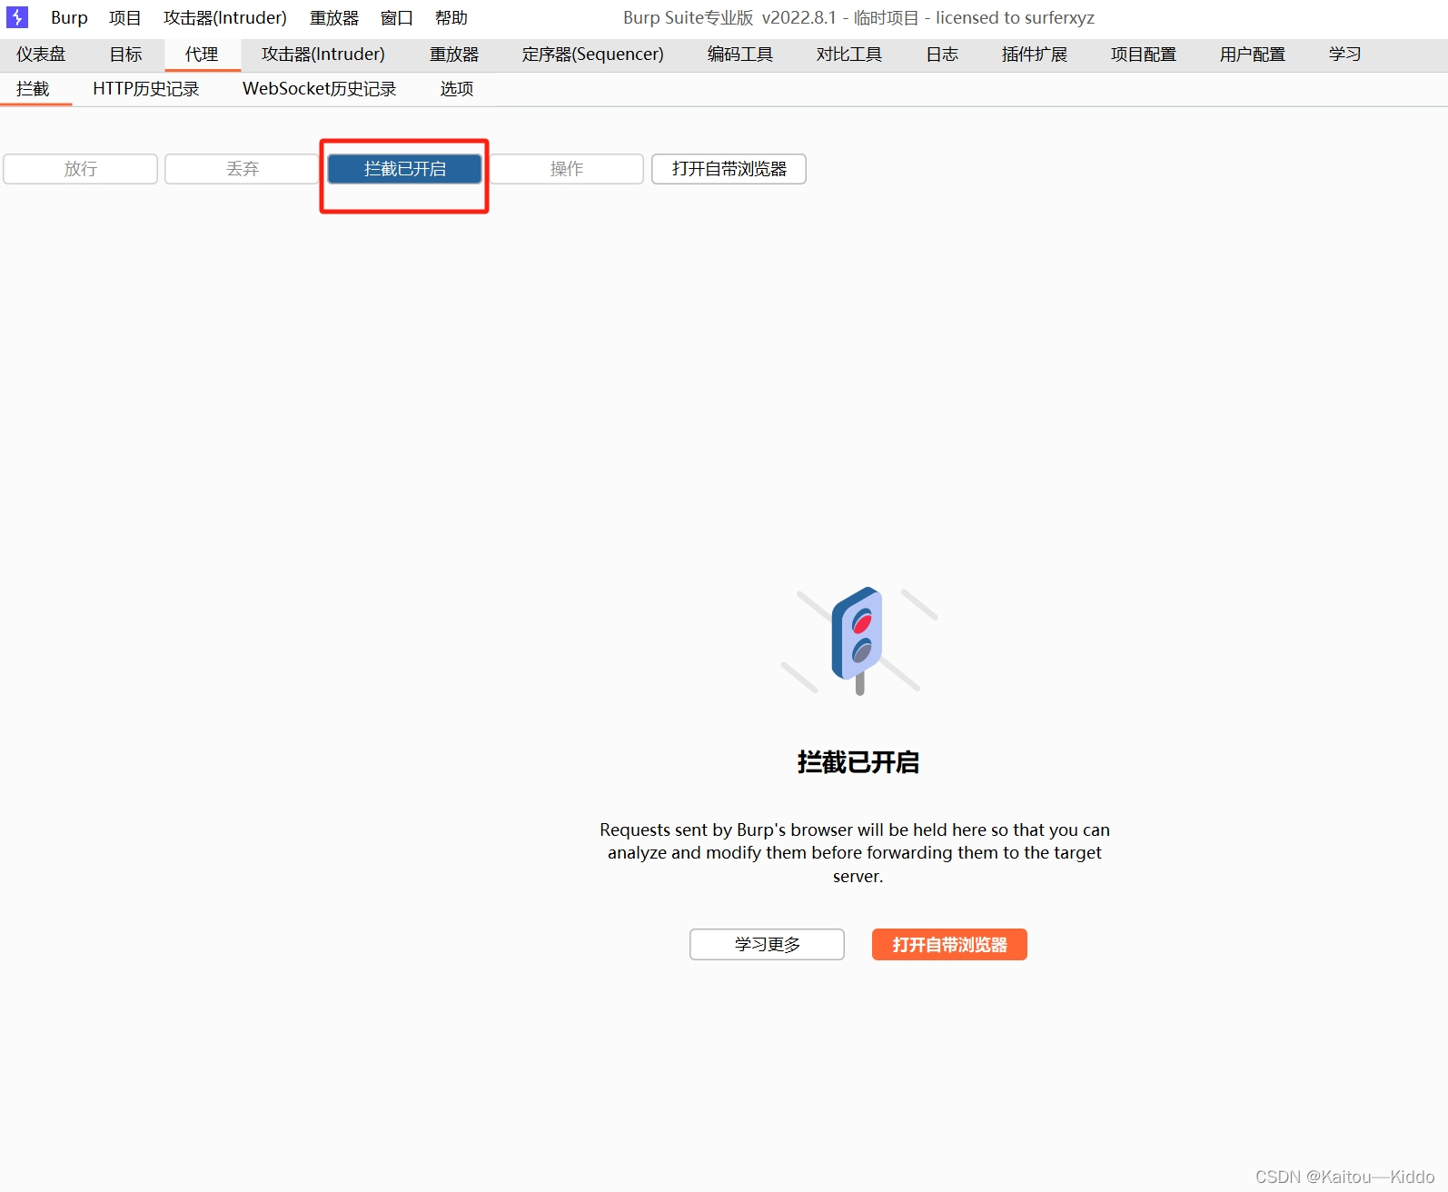This screenshot has height=1192, width=1448.
Task: Click the 'Requests sent by Burp's browser' description
Action: (856, 853)
